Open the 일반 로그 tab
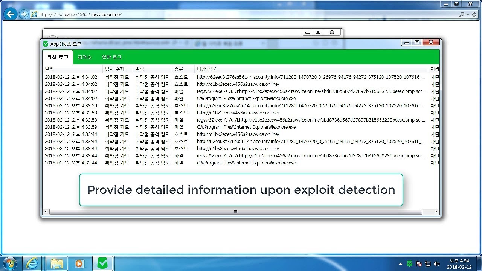482x271 pixels. pos(112,57)
